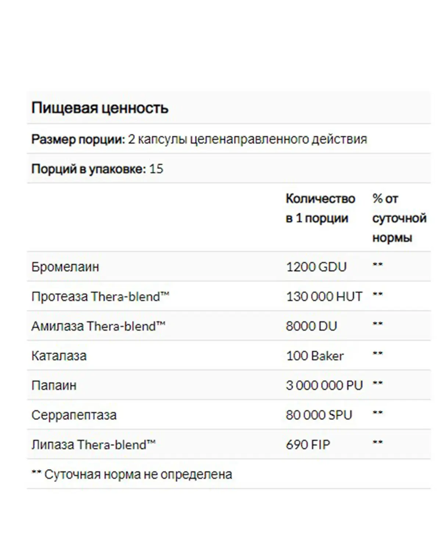Screen dimensions: 441x551
Task: Click the Порций в упаковке row
Action: coord(229,169)
